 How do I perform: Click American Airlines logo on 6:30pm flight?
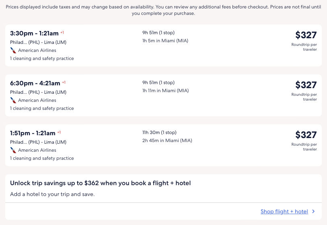pyautogui.click(x=13, y=100)
